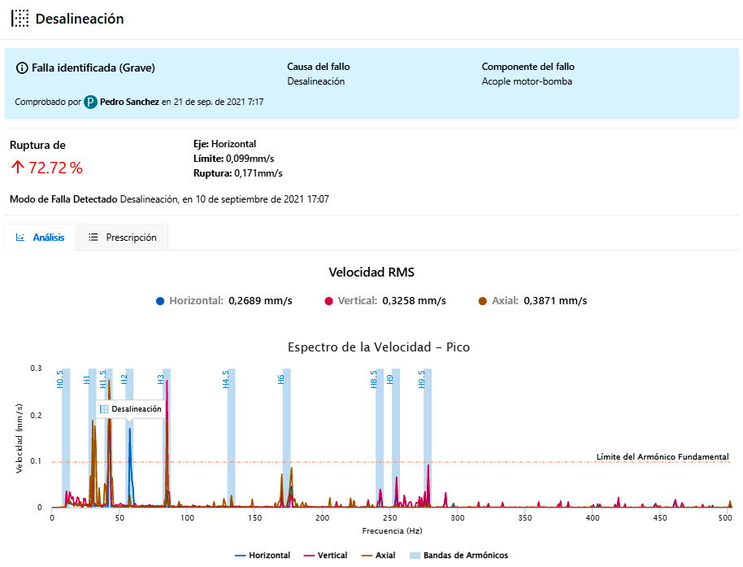This screenshot has height=567, width=743.
Task: Click the H1.5 harmonic band label
Action: (102, 380)
